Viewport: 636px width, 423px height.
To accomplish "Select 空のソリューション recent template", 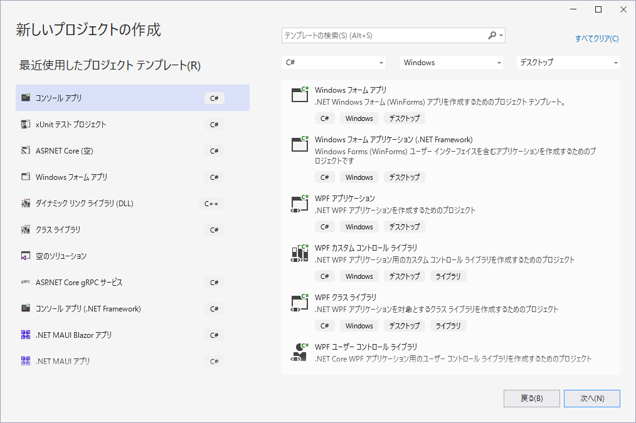I will (132, 256).
